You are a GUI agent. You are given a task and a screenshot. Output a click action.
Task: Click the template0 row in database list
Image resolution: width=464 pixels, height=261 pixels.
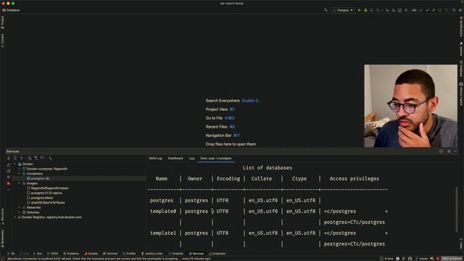268,211
